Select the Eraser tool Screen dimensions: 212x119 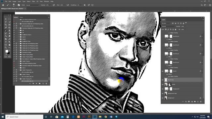tap(9, 33)
